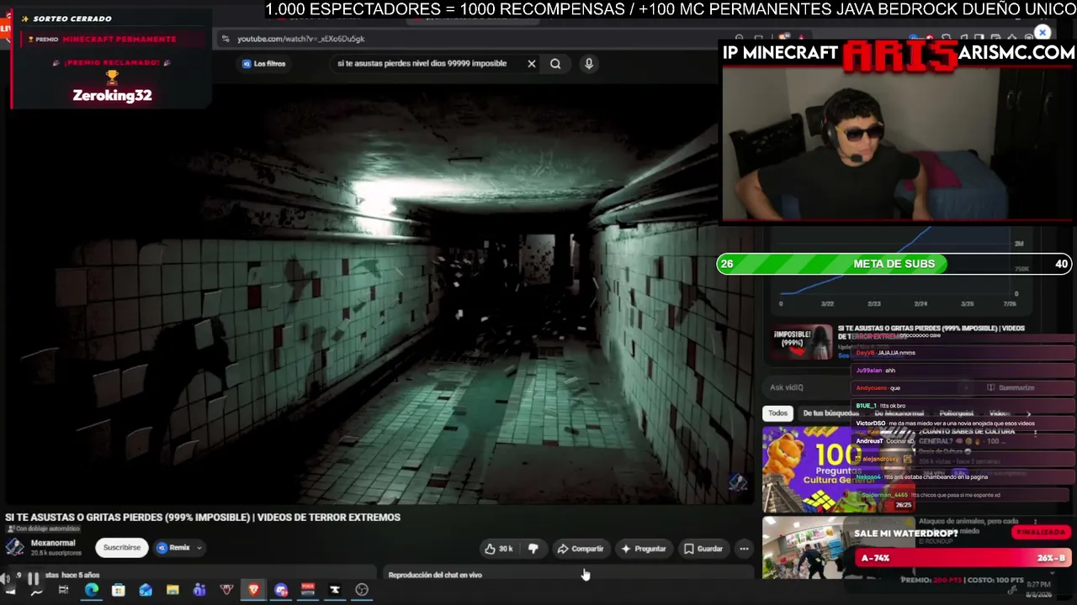Expand the Remix dropdown arrow
This screenshot has width=1077, height=605.
tap(199, 548)
